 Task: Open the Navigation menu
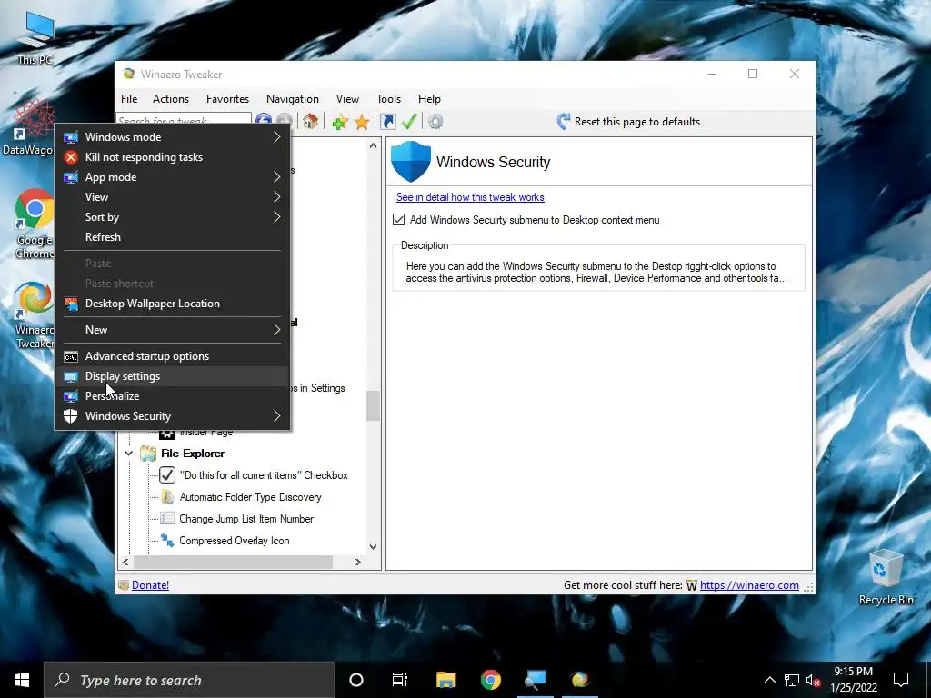(x=293, y=99)
